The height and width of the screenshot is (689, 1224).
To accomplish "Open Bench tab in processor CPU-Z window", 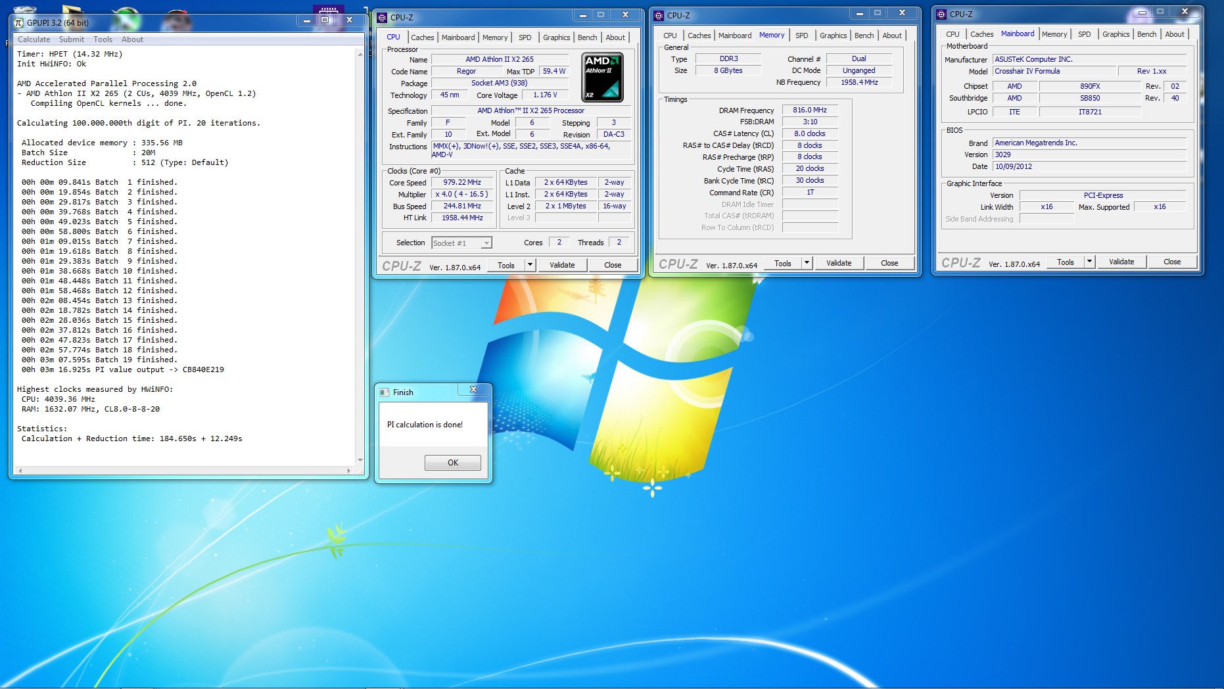I will pos(588,37).
